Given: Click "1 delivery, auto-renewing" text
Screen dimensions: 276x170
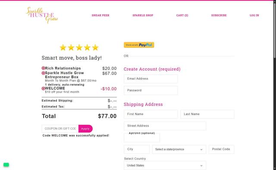Looking at the screenshot, I should [65, 85].
